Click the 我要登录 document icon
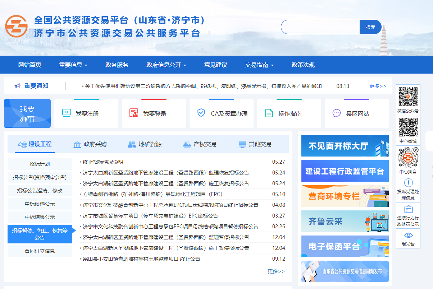 [134, 113]
